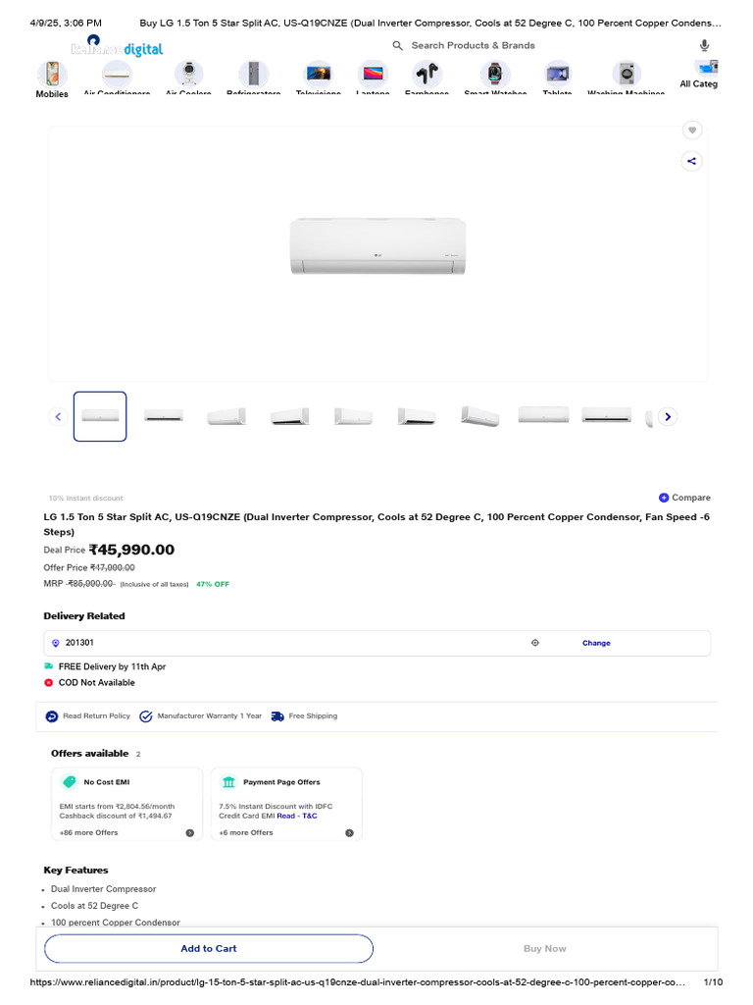
Task: Open the Refrigerators category icon
Action: 254,75
